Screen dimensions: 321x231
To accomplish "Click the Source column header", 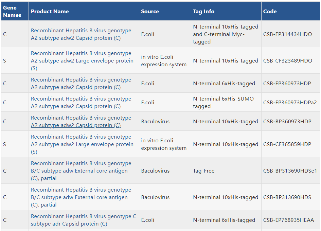I will tap(150, 12).
